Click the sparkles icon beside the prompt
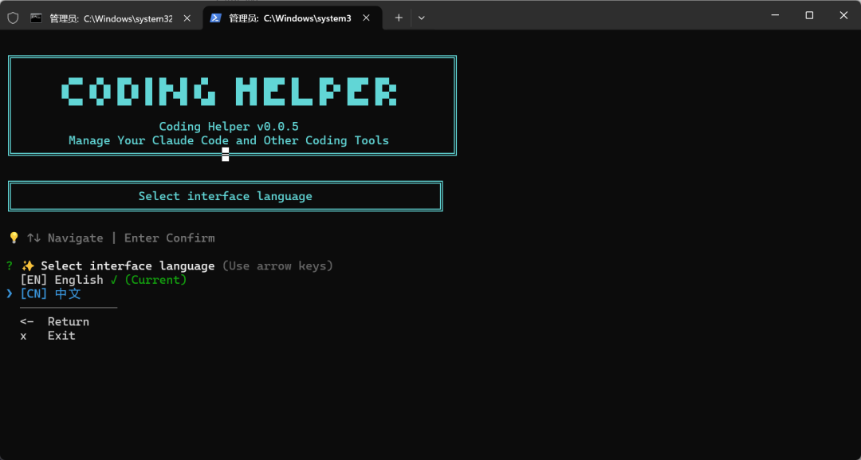The width and height of the screenshot is (861, 460). pyautogui.click(x=28, y=266)
